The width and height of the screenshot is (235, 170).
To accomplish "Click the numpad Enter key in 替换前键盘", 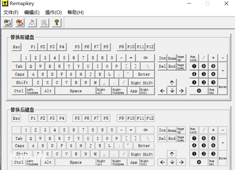I will coord(223,87).
